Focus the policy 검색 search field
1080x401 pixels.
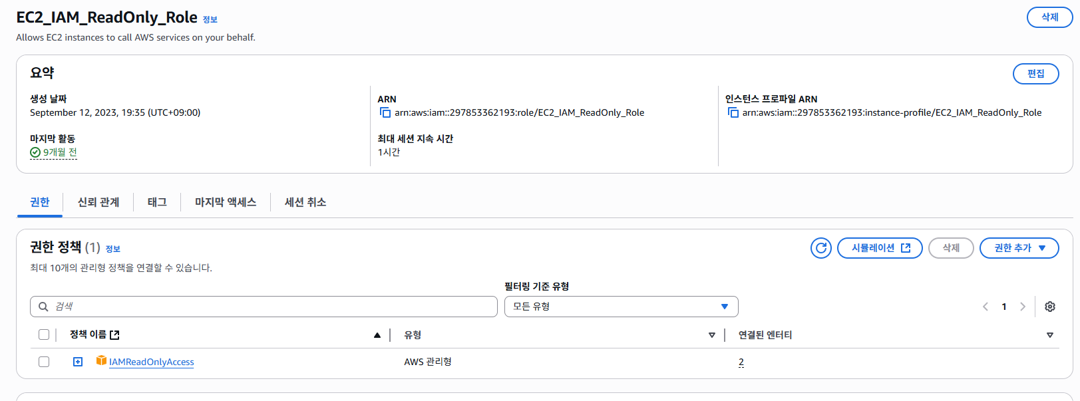coord(264,307)
